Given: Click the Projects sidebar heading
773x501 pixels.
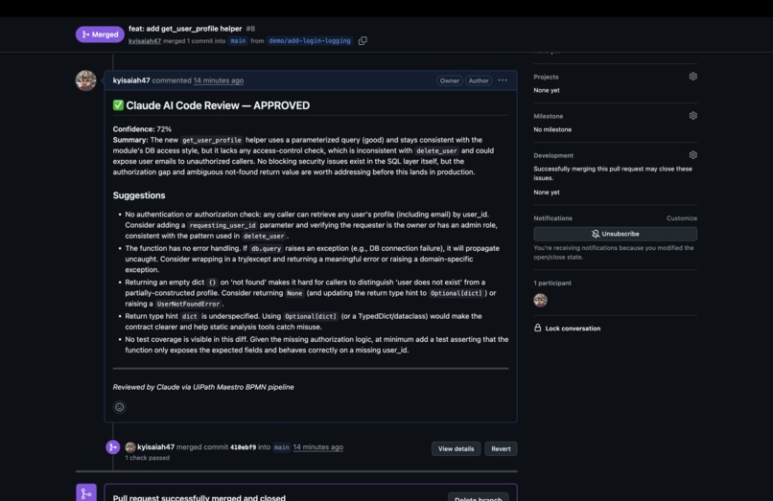Looking at the screenshot, I should (x=546, y=77).
